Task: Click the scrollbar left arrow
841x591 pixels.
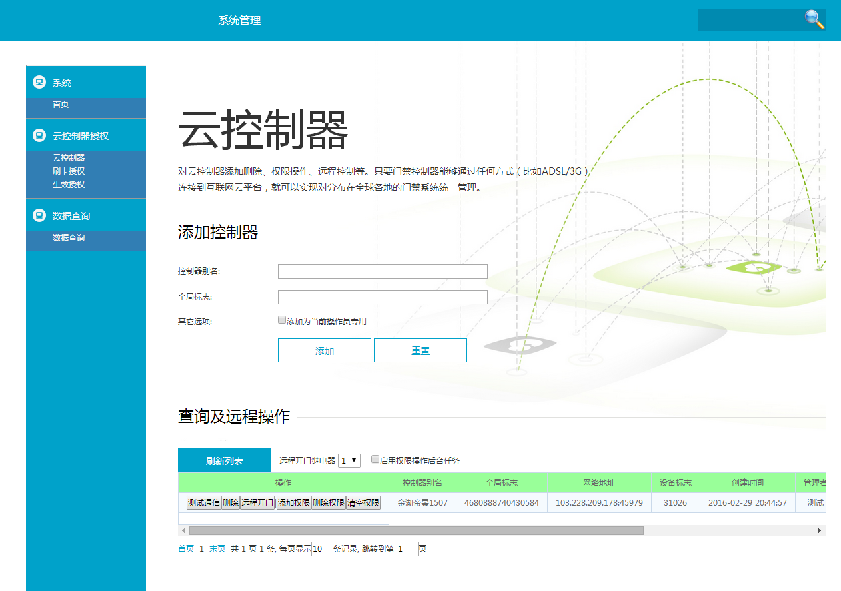Action: pyautogui.click(x=183, y=531)
